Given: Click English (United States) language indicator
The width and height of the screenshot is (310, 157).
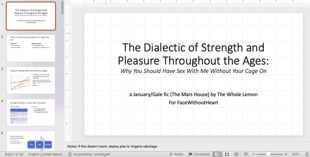Looking at the screenshot, I should coord(46,154).
